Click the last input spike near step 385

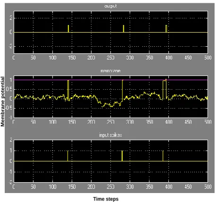[x=163, y=156]
